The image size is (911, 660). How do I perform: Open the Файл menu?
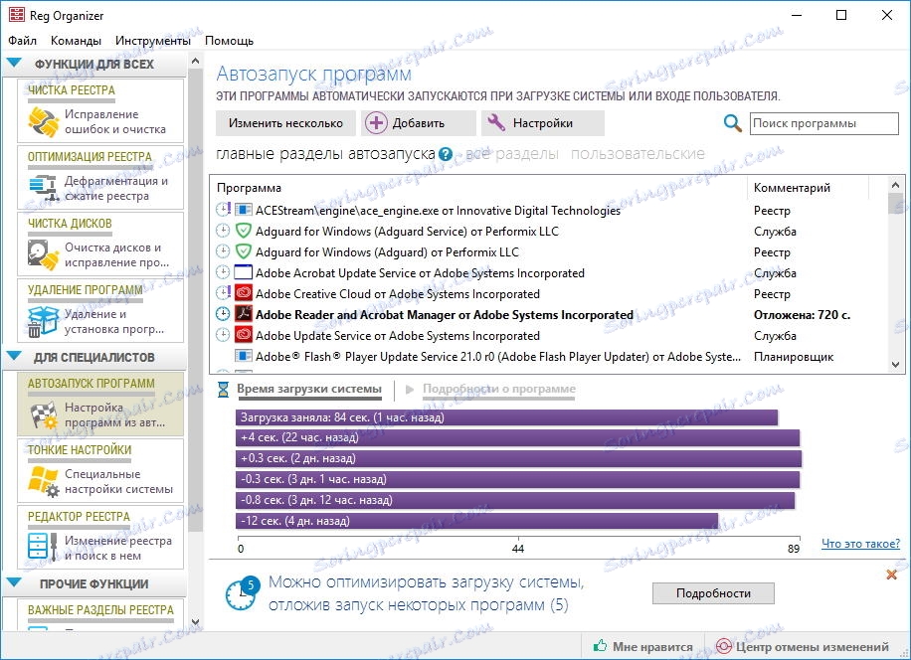pos(22,41)
